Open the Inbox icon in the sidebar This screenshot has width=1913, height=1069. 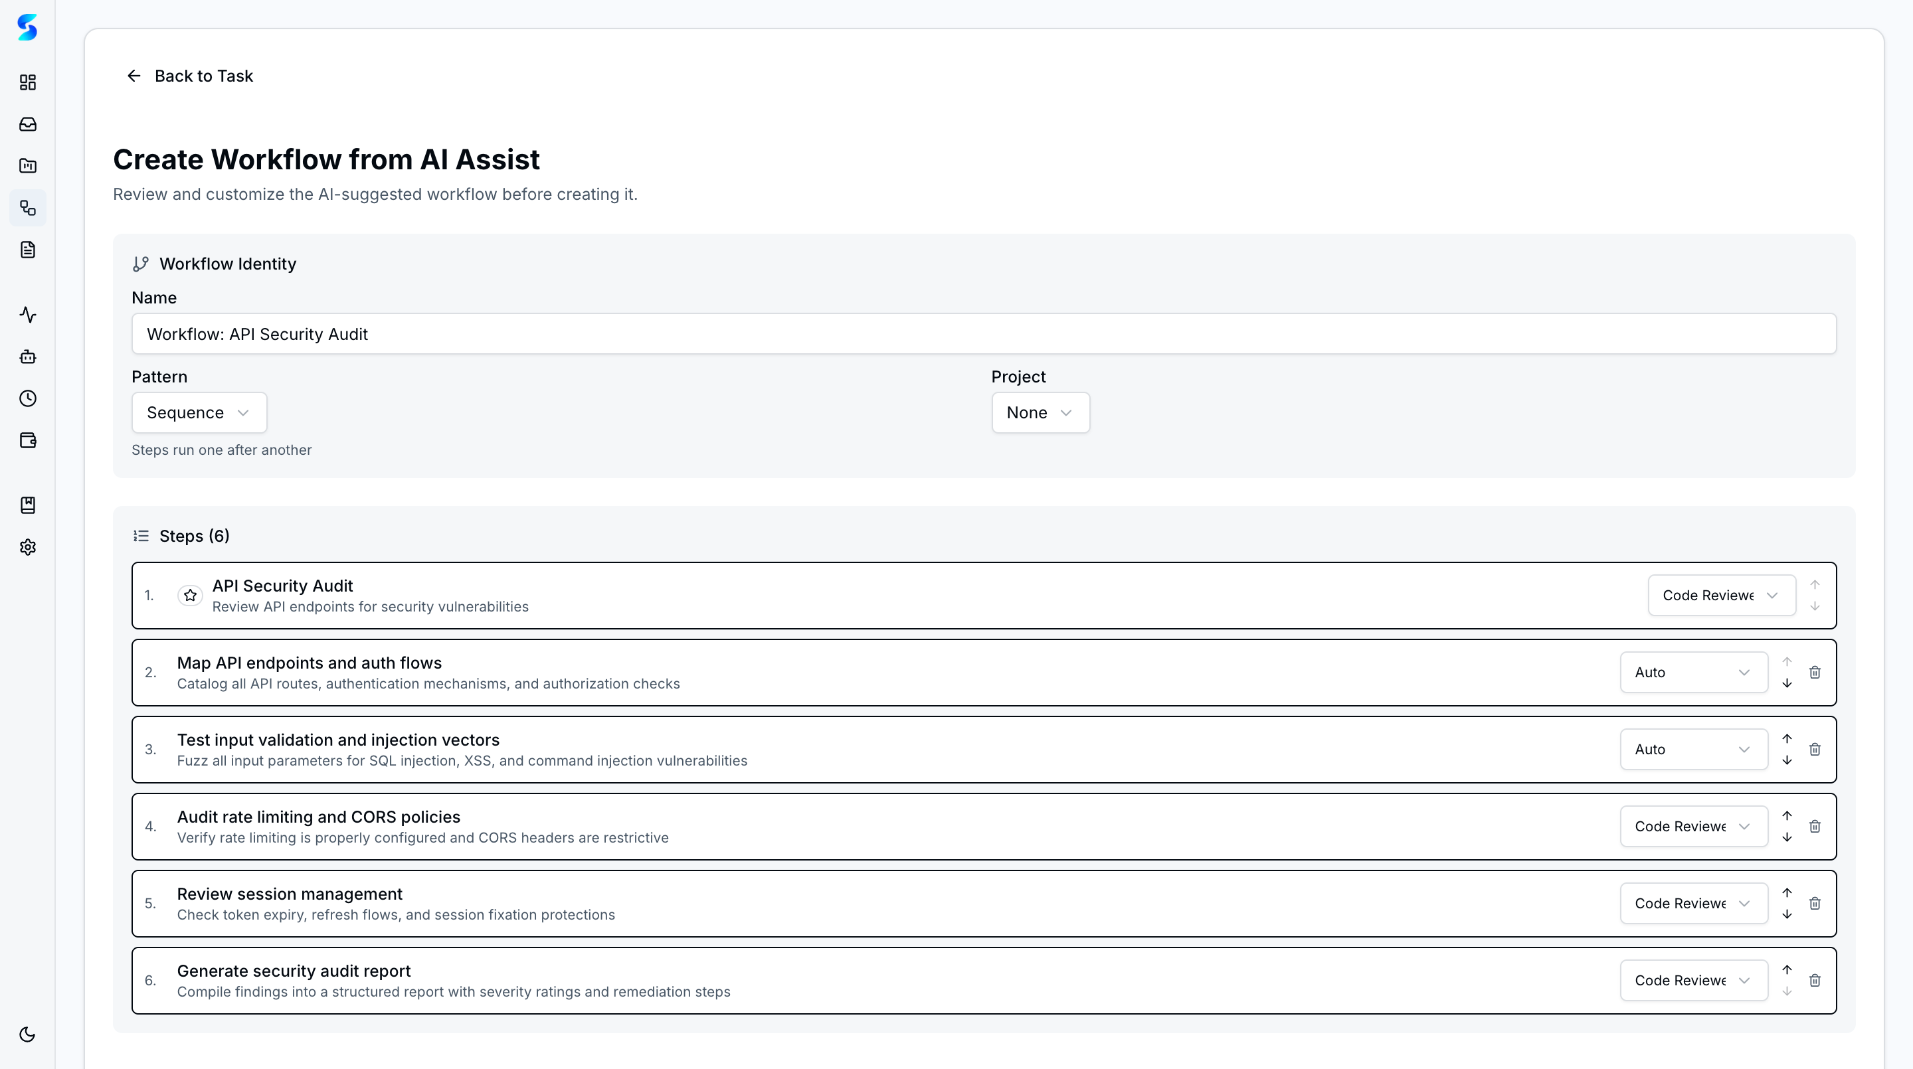click(27, 124)
